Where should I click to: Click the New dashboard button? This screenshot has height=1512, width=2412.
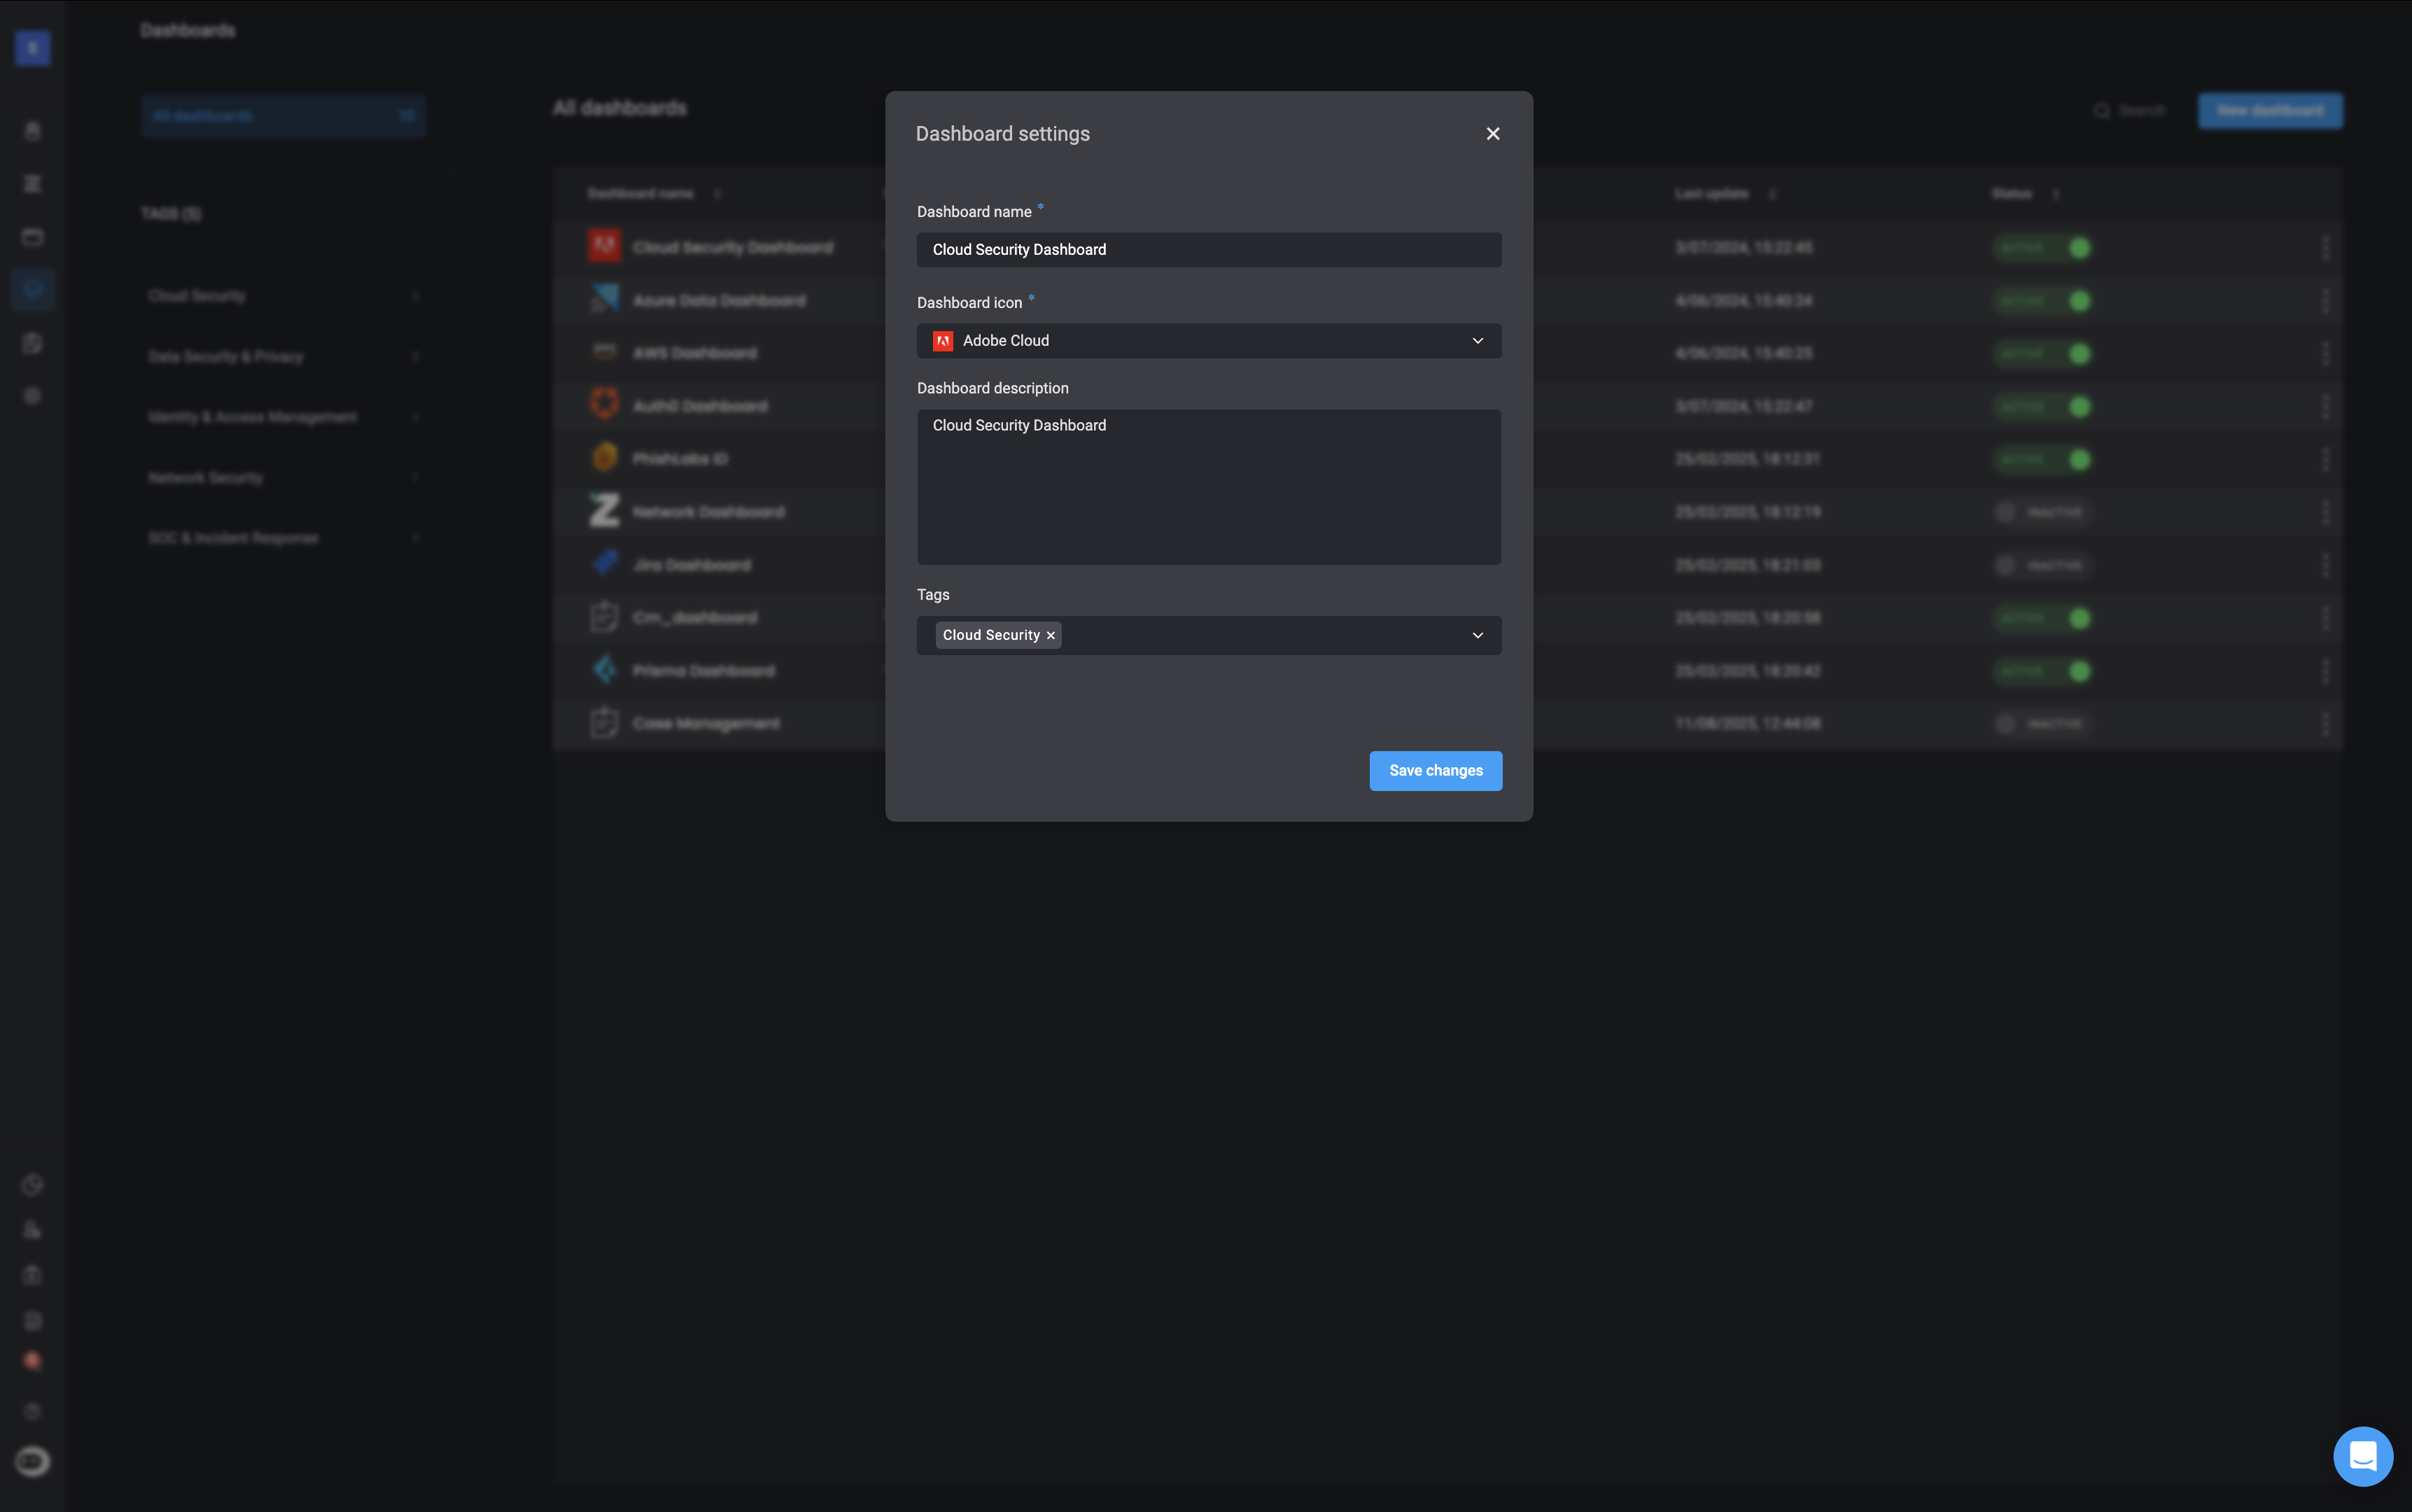coord(2269,111)
